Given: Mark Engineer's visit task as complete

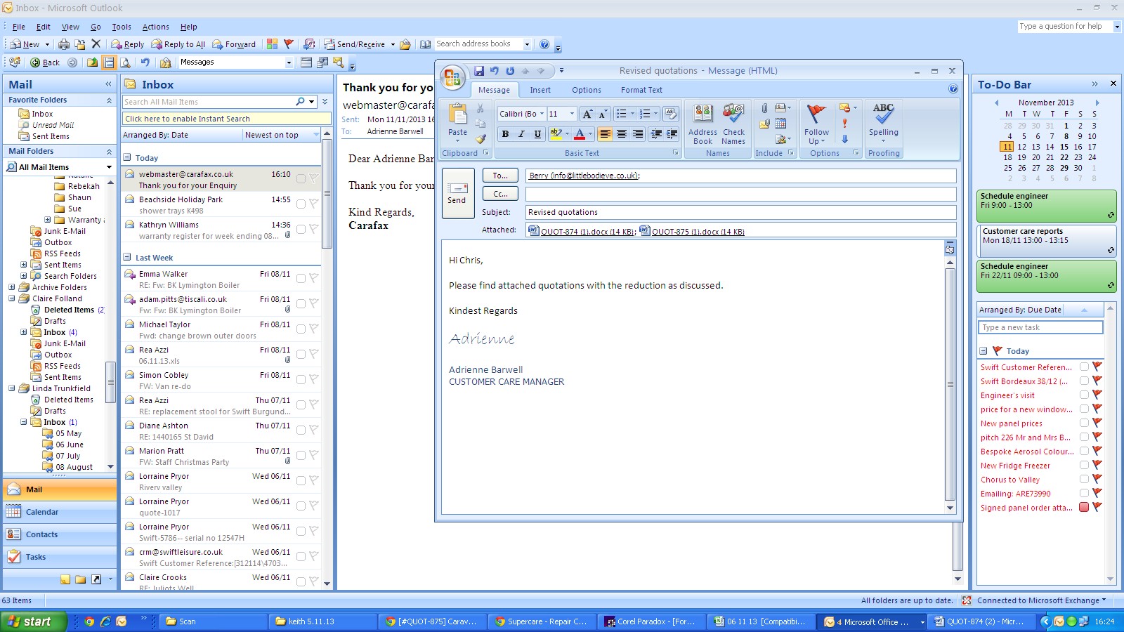Looking at the screenshot, I should pos(1084,395).
